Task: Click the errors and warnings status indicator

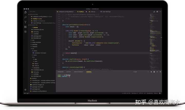Action: [x=27, y=93]
